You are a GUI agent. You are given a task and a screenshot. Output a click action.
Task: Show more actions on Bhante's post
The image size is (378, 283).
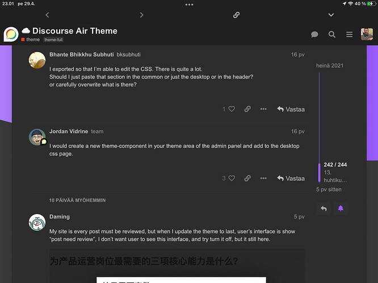263,109
